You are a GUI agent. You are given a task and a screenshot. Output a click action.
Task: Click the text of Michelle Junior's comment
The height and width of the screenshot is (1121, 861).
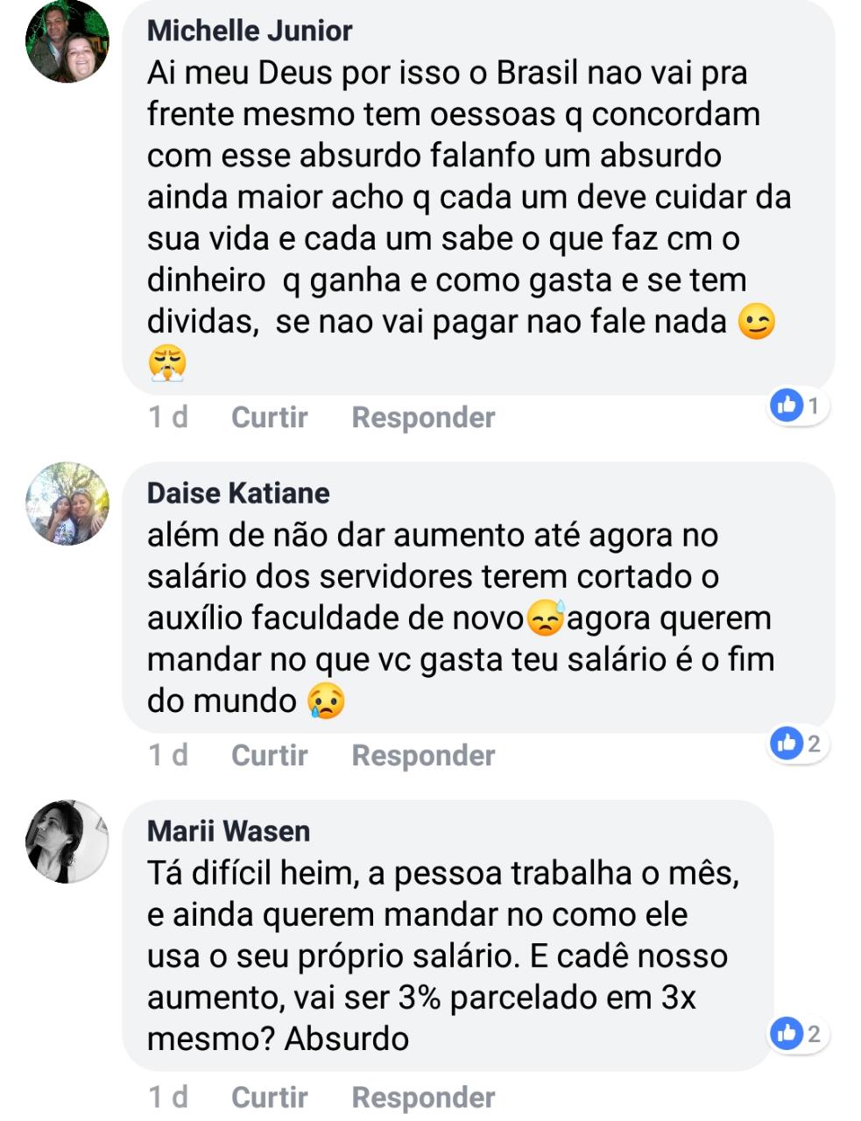pyautogui.click(x=455, y=197)
